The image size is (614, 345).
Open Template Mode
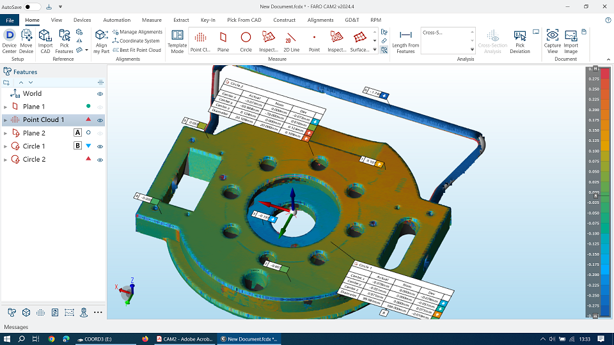177,41
